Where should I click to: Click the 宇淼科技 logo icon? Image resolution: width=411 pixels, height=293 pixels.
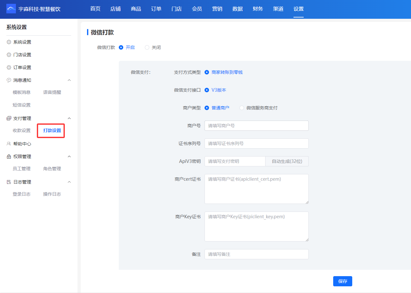[11, 9]
